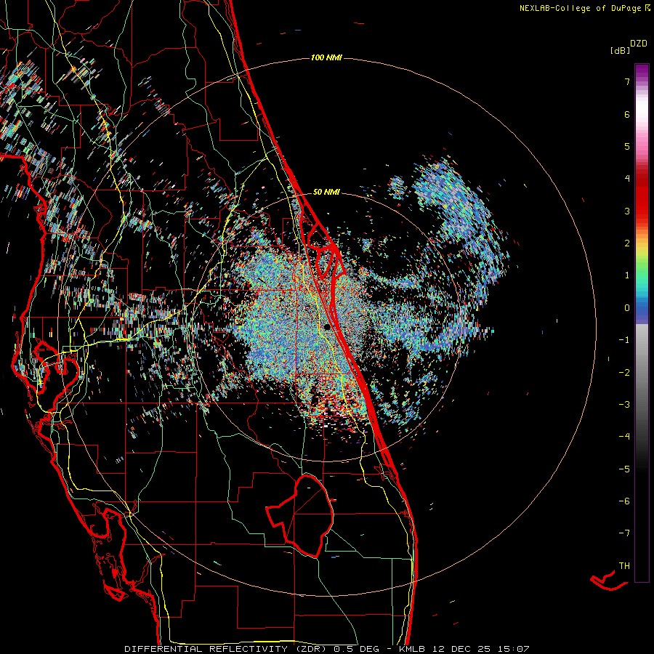Click the -2 value on color scale
Screen dimensions: 654x654
pos(624,372)
